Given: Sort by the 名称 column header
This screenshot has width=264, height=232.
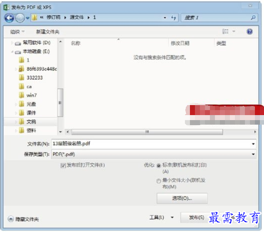Looking at the screenshot, I should (x=75, y=43).
